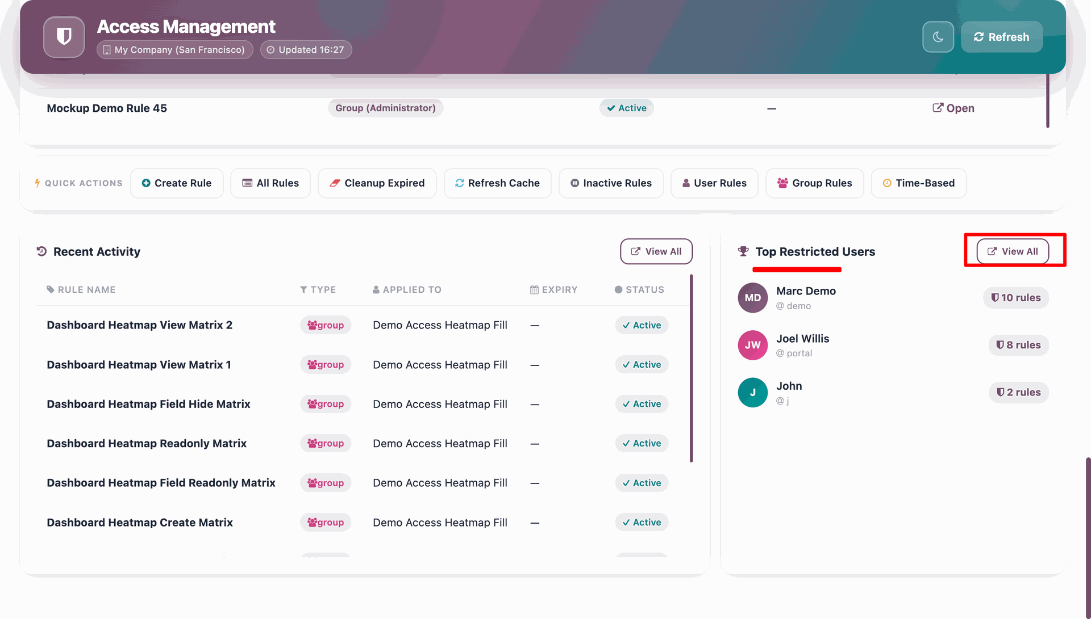Click the 10 rules badge for Marc Demo
Image resolution: width=1091 pixels, height=619 pixels.
tap(1015, 297)
